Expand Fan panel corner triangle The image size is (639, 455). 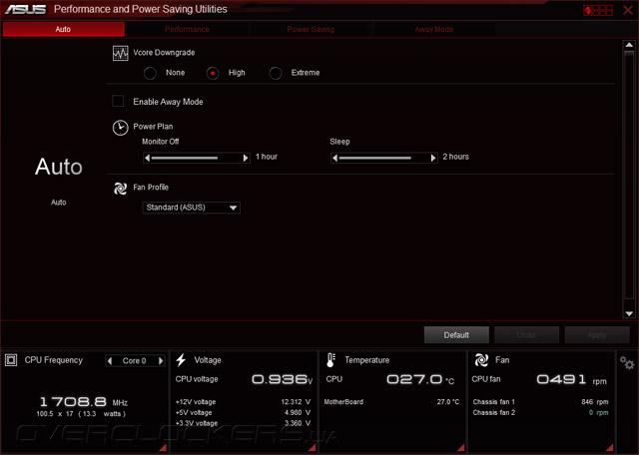[610, 448]
